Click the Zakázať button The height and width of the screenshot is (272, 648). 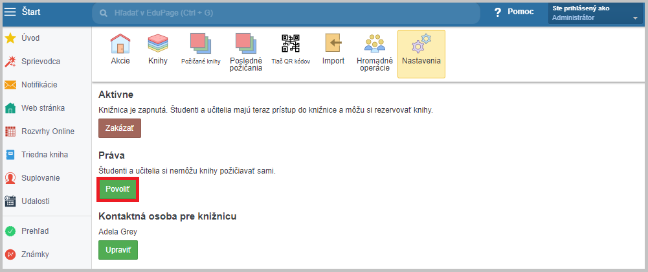click(x=119, y=128)
